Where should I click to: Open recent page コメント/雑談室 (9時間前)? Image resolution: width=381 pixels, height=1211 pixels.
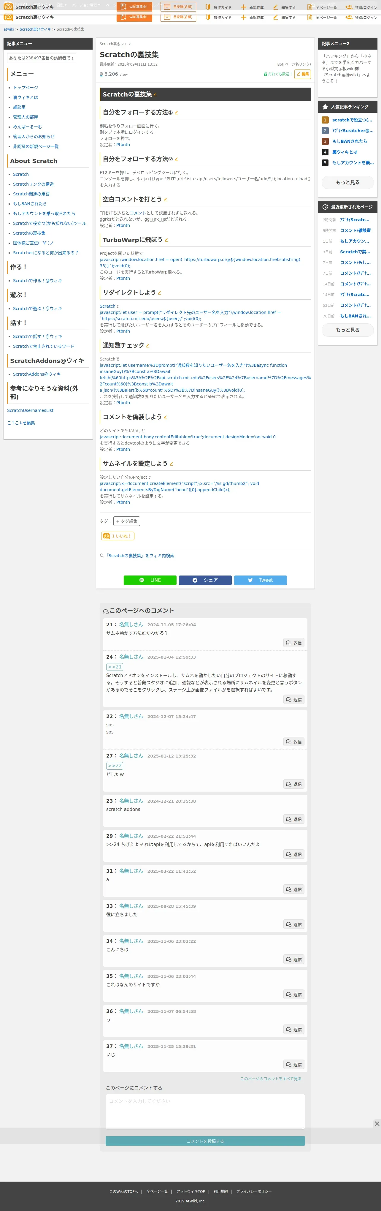tap(355, 231)
